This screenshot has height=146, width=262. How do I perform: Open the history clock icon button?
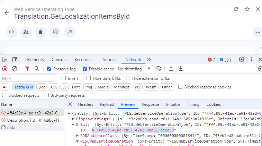[x=55, y=32]
